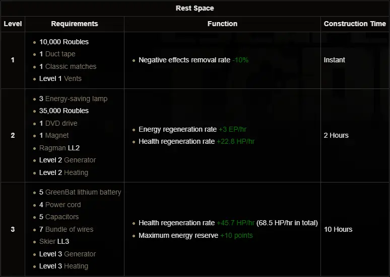This screenshot has width=390, height=277.
Task: Click the Classic matches link
Action: 71,66
